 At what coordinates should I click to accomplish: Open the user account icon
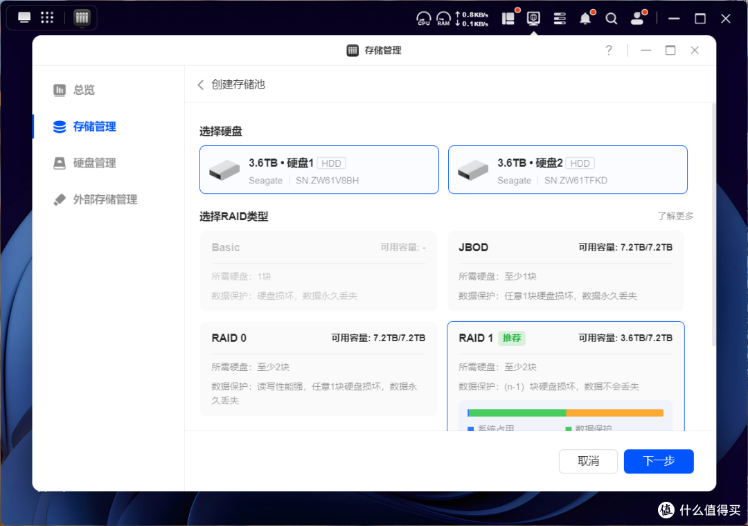tap(637, 17)
